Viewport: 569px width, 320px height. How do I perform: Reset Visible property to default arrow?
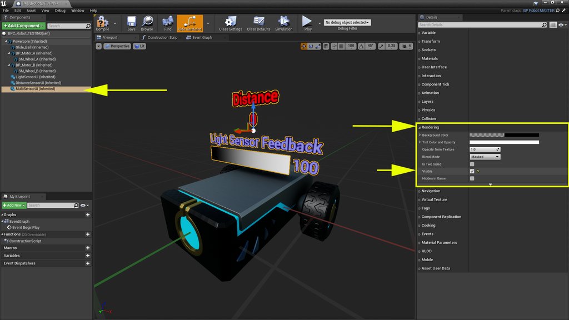tap(478, 171)
